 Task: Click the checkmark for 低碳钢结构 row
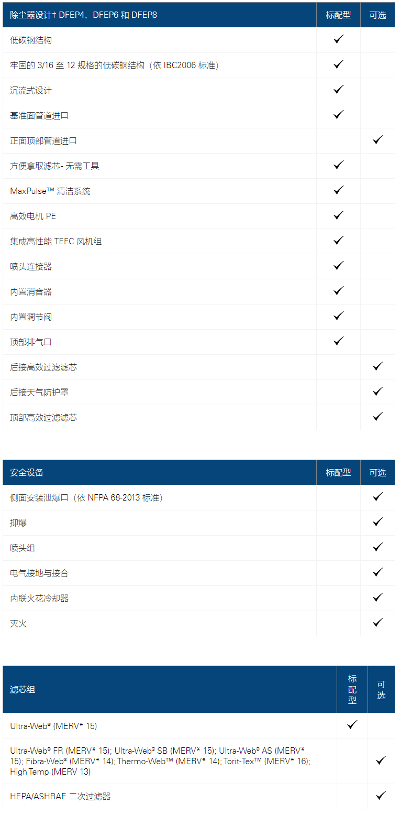coord(339,39)
